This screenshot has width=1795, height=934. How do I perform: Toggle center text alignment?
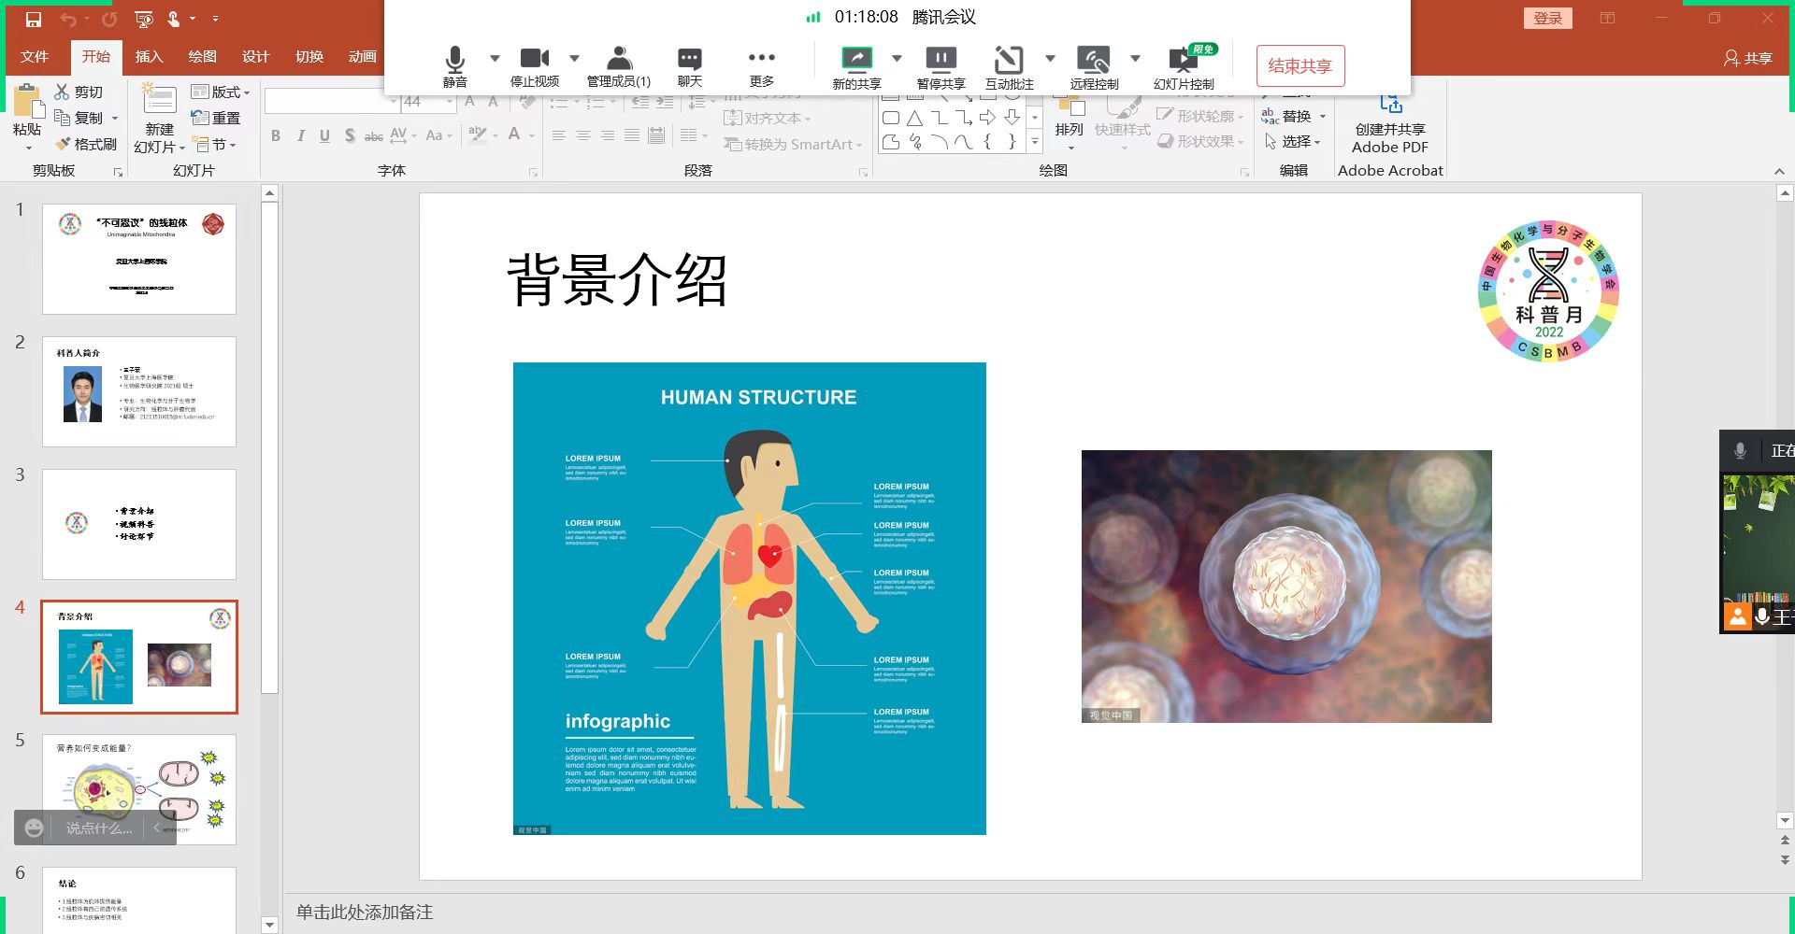click(x=582, y=135)
